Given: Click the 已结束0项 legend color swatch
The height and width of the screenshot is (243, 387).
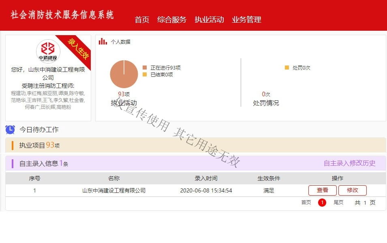Looking at the screenshot, I should tap(145, 74).
